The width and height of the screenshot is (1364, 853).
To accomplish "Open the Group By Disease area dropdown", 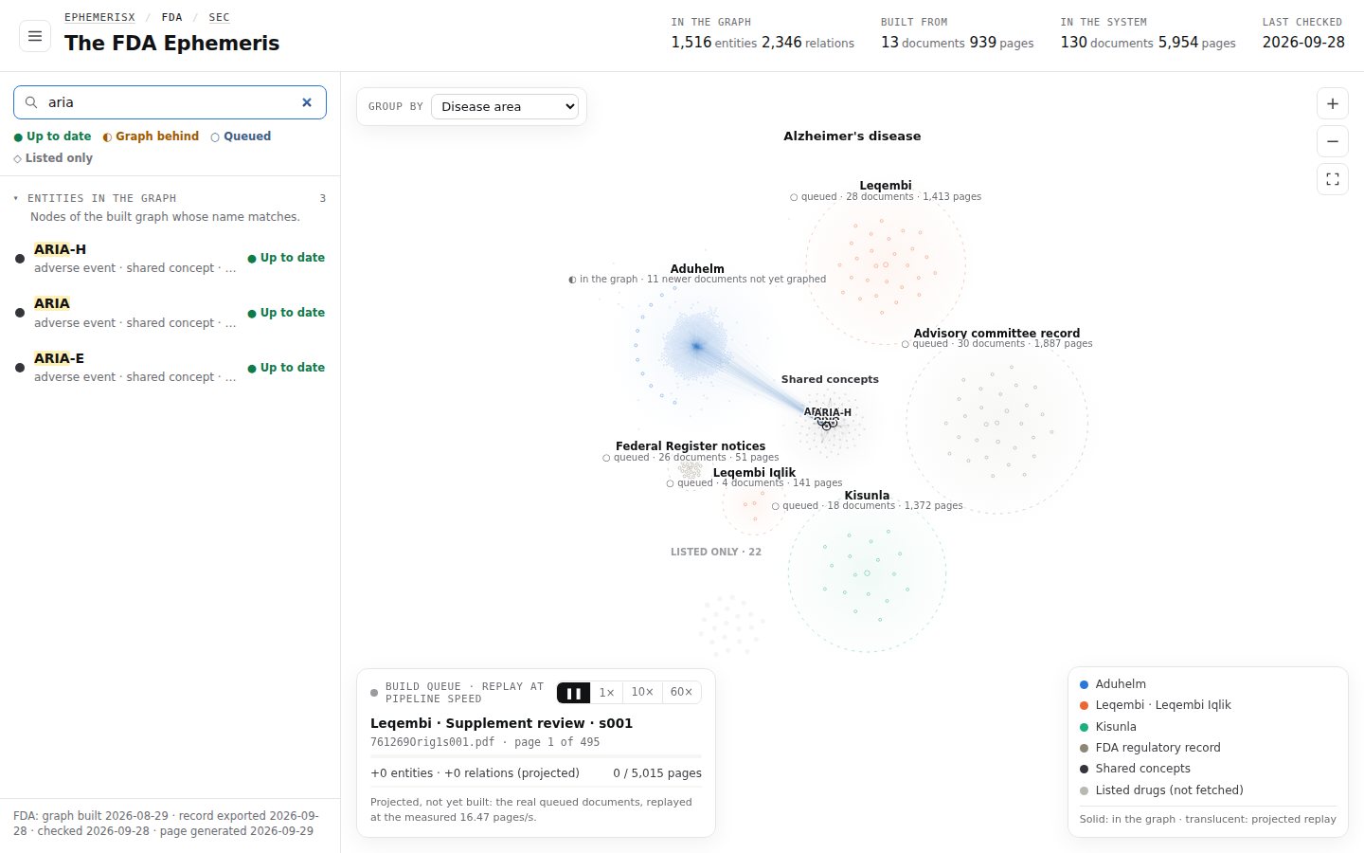I will (505, 106).
